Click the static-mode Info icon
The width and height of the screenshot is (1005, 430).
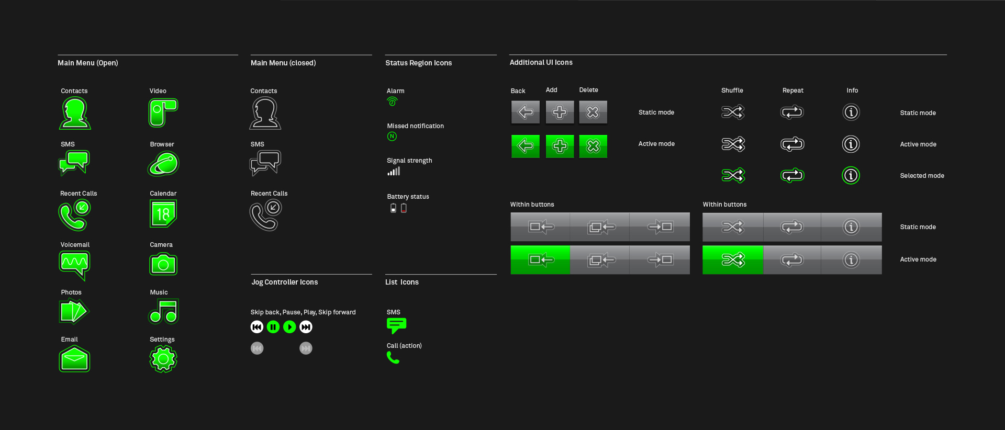pyautogui.click(x=851, y=112)
